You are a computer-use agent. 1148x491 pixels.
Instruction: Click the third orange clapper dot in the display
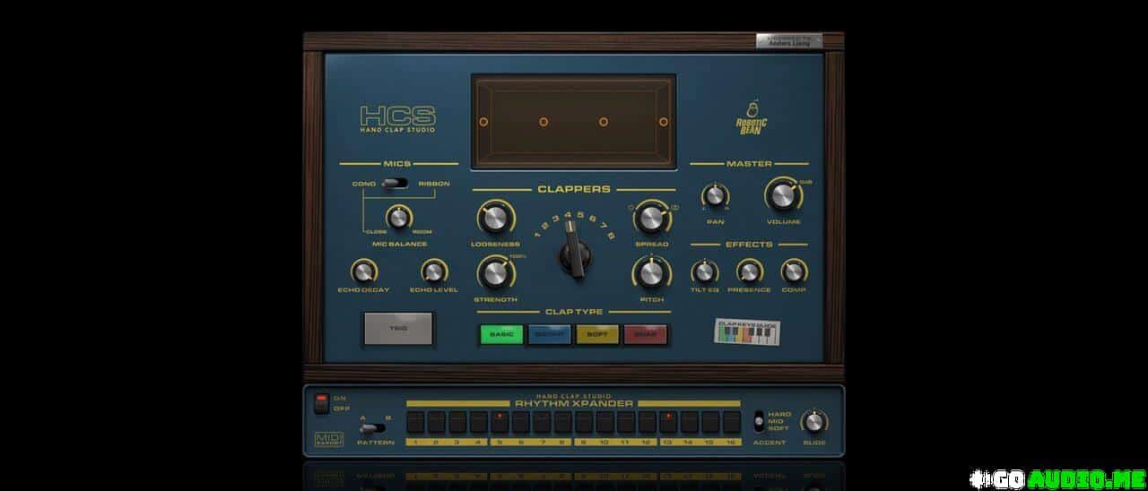click(603, 121)
